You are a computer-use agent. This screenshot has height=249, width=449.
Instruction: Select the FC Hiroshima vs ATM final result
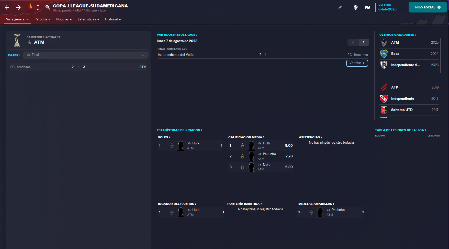coord(78,67)
